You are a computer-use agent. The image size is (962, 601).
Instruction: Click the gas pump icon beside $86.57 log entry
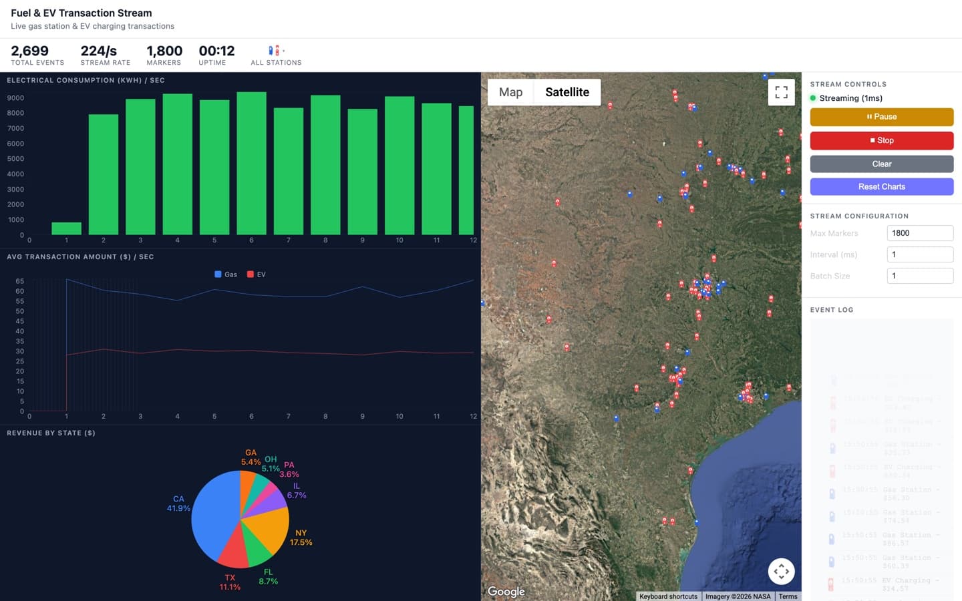point(832,540)
